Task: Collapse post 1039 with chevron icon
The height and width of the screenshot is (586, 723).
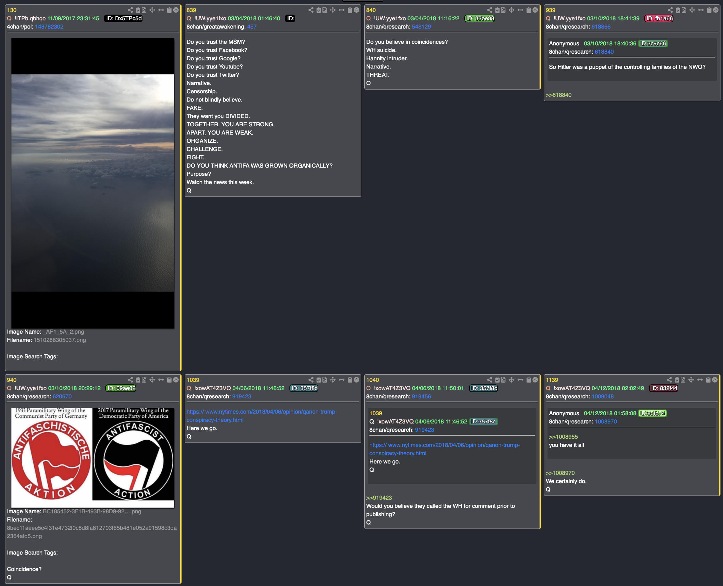Action: [x=356, y=380]
